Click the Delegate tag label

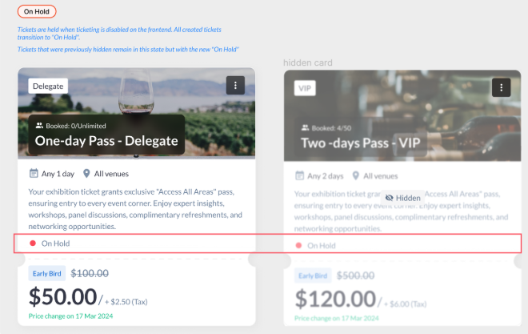tap(48, 86)
